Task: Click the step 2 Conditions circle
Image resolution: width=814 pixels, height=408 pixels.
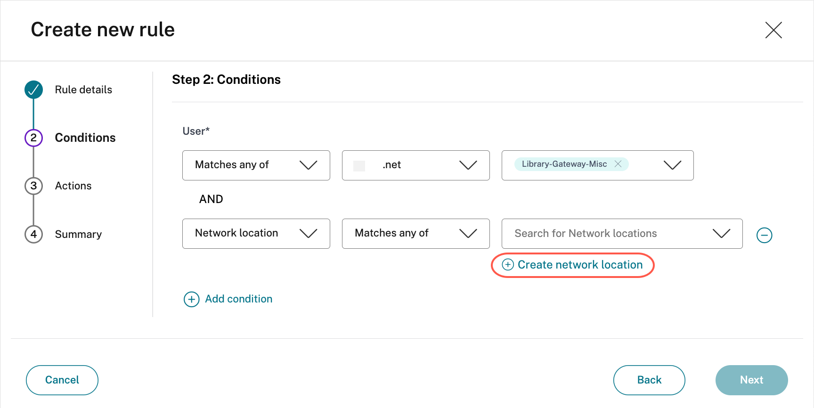Action: (33, 138)
